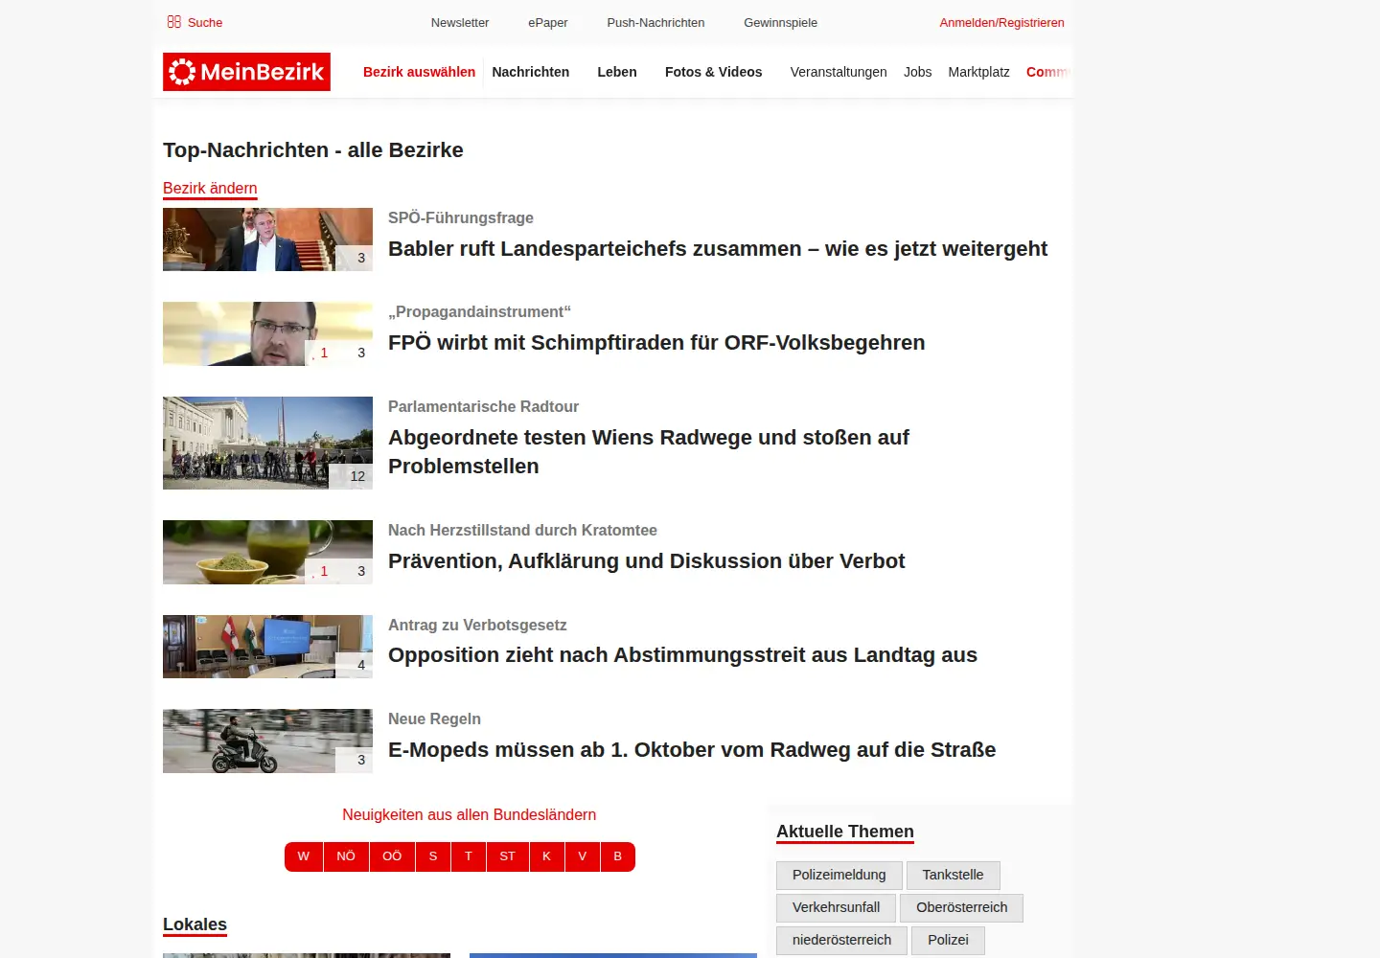
Task: Select the W (Wien) state button
Action: point(304,856)
